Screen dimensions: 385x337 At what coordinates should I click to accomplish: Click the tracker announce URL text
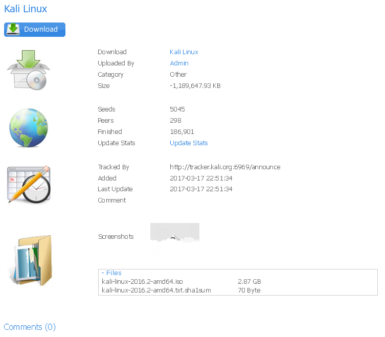225,167
